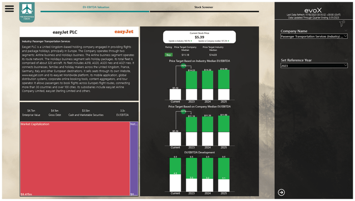Click the Aerospace Forum airplane logo
Screen dimensions: 355x201
pyautogui.click(x=27, y=12)
